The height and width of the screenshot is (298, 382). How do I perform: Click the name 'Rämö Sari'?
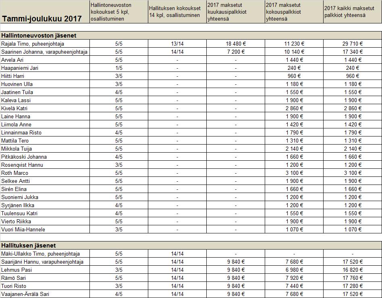(x=13, y=278)
